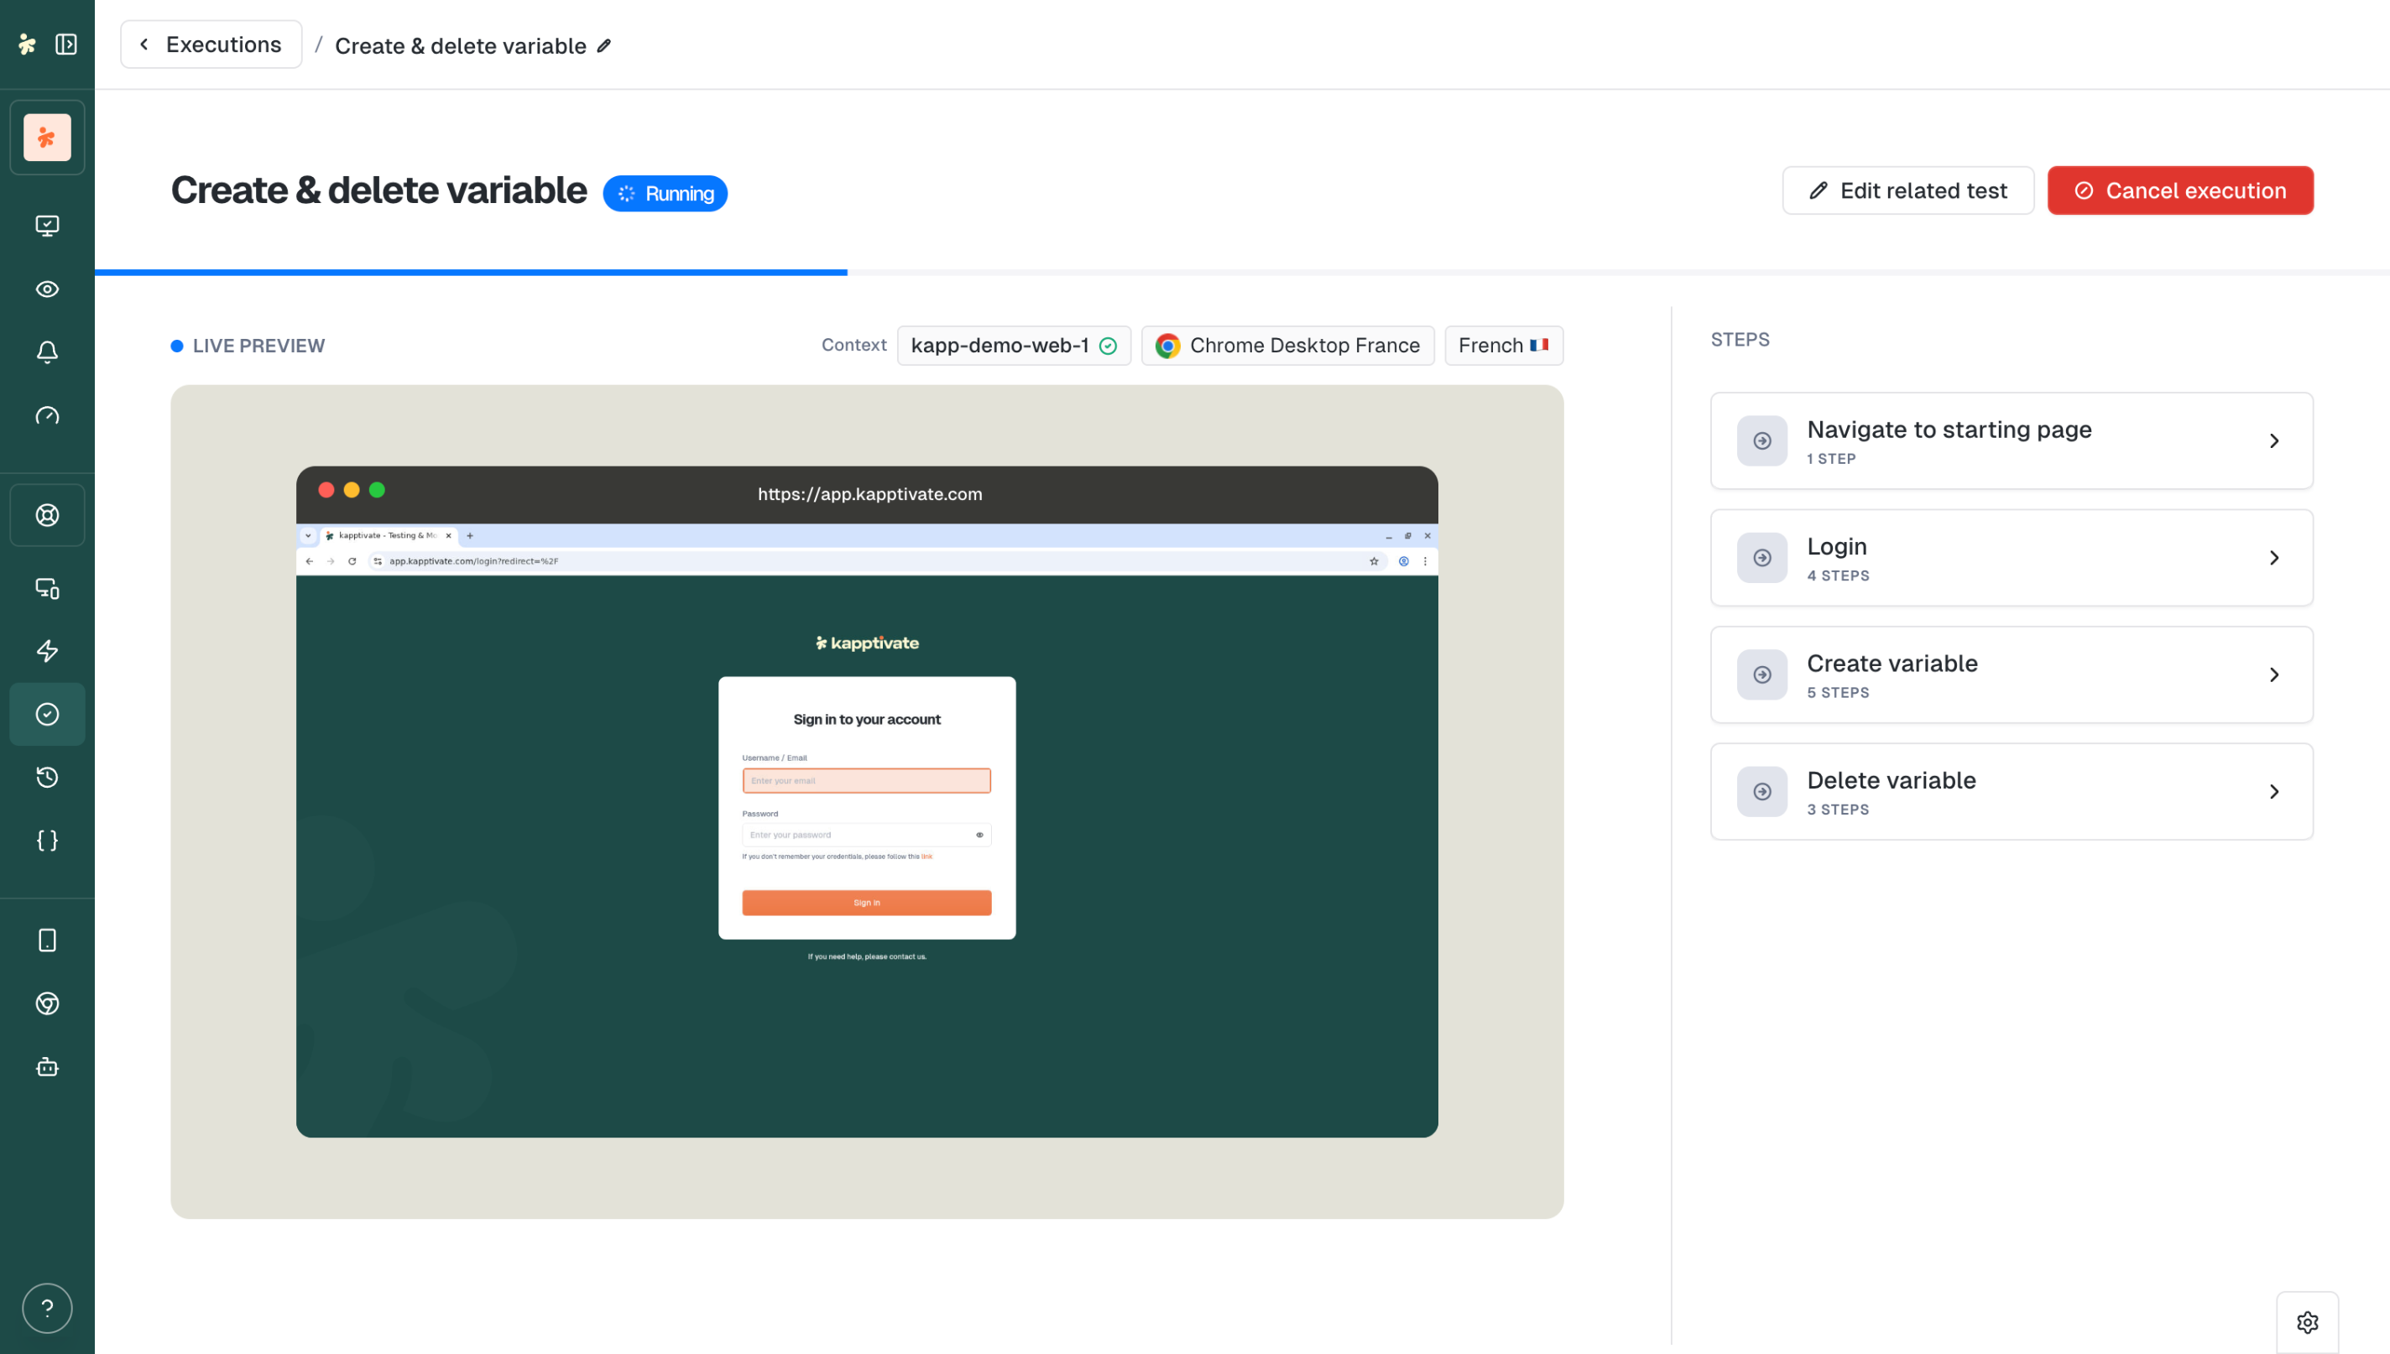
Task: Click the status icon of Delete variable step
Action: pos(1761,791)
